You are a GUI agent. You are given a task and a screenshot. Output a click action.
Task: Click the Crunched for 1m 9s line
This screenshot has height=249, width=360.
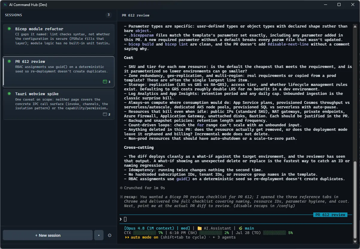[x=142, y=188]
